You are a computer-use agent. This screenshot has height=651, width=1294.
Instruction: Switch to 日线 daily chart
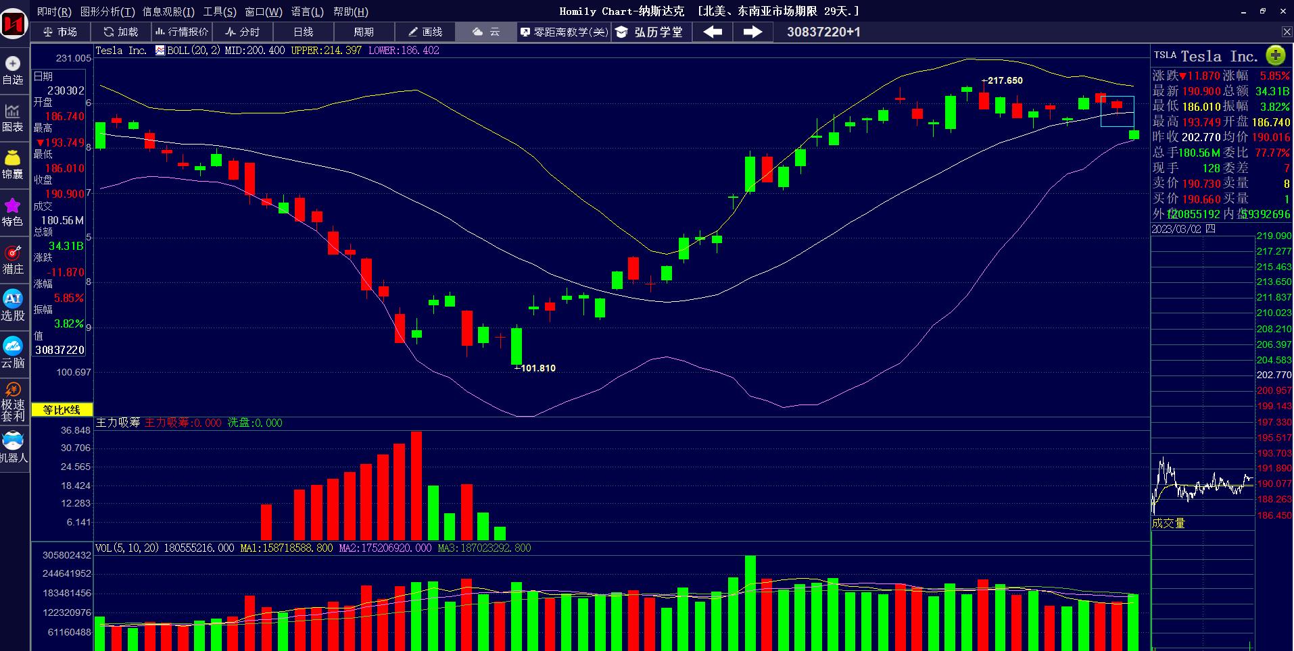tap(304, 32)
